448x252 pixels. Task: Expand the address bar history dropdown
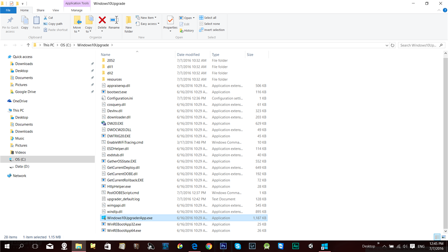(x=387, y=45)
